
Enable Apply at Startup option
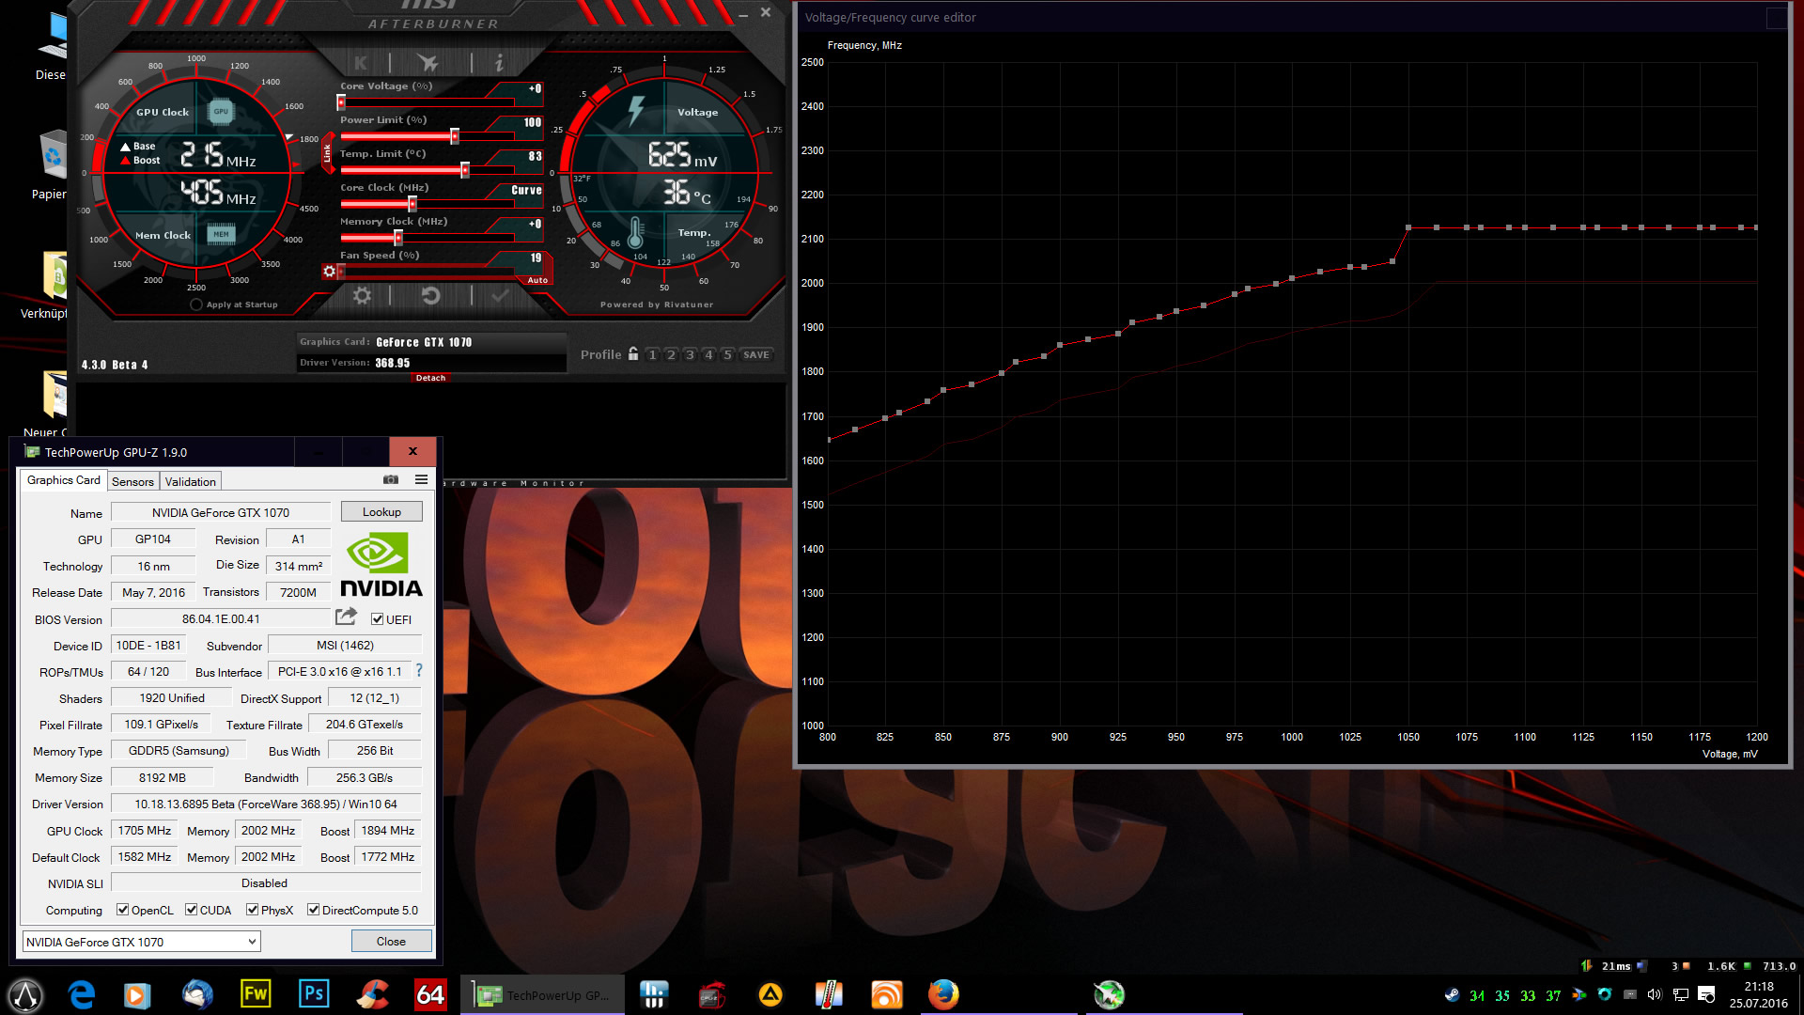pyautogui.click(x=195, y=304)
